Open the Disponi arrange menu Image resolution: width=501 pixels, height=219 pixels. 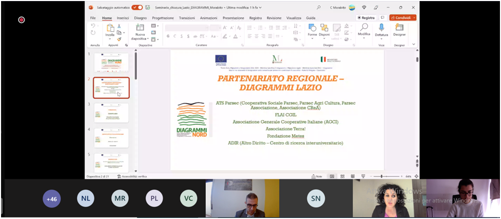(324, 31)
